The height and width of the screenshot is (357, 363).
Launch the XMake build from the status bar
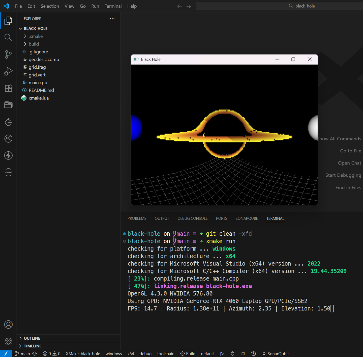(188, 353)
